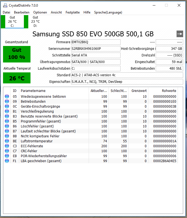
Task: Click the Übertragungsmodus field SATA/600
Action: click(x=96, y=62)
